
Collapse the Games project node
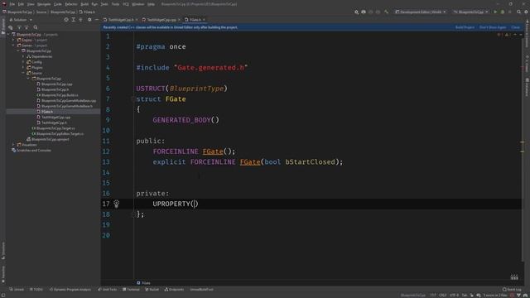[13, 46]
